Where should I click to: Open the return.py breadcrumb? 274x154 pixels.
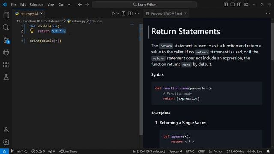pos(77,21)
